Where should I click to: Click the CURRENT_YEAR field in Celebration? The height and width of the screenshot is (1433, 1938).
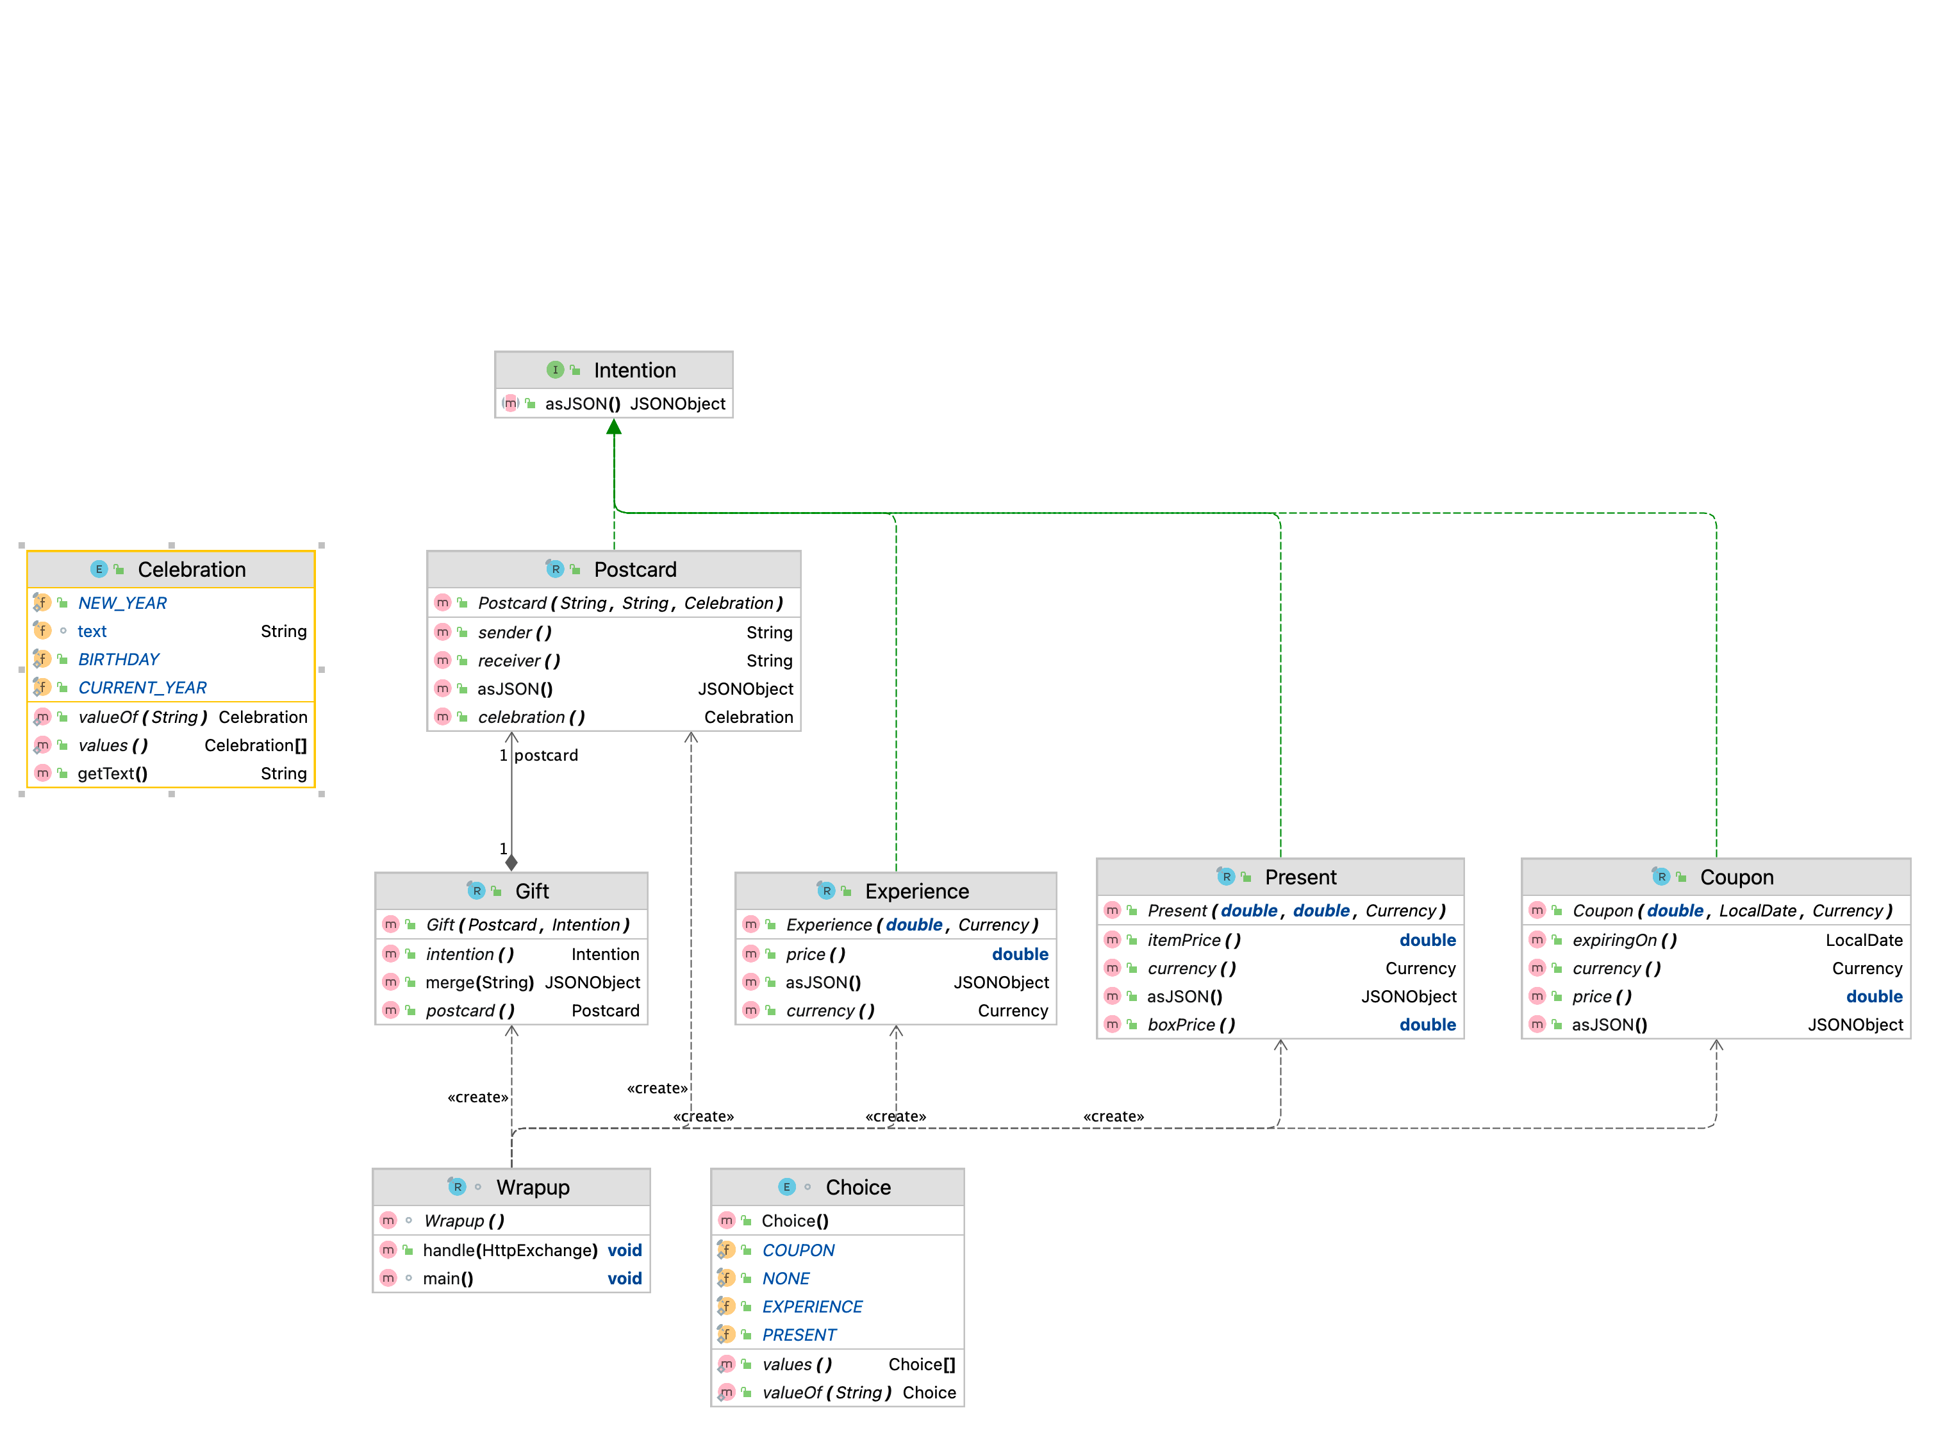[x=142, y=688]
